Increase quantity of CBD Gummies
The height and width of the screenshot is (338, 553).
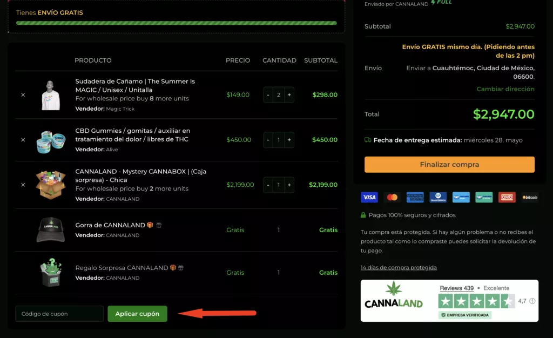tap(289, 140)
